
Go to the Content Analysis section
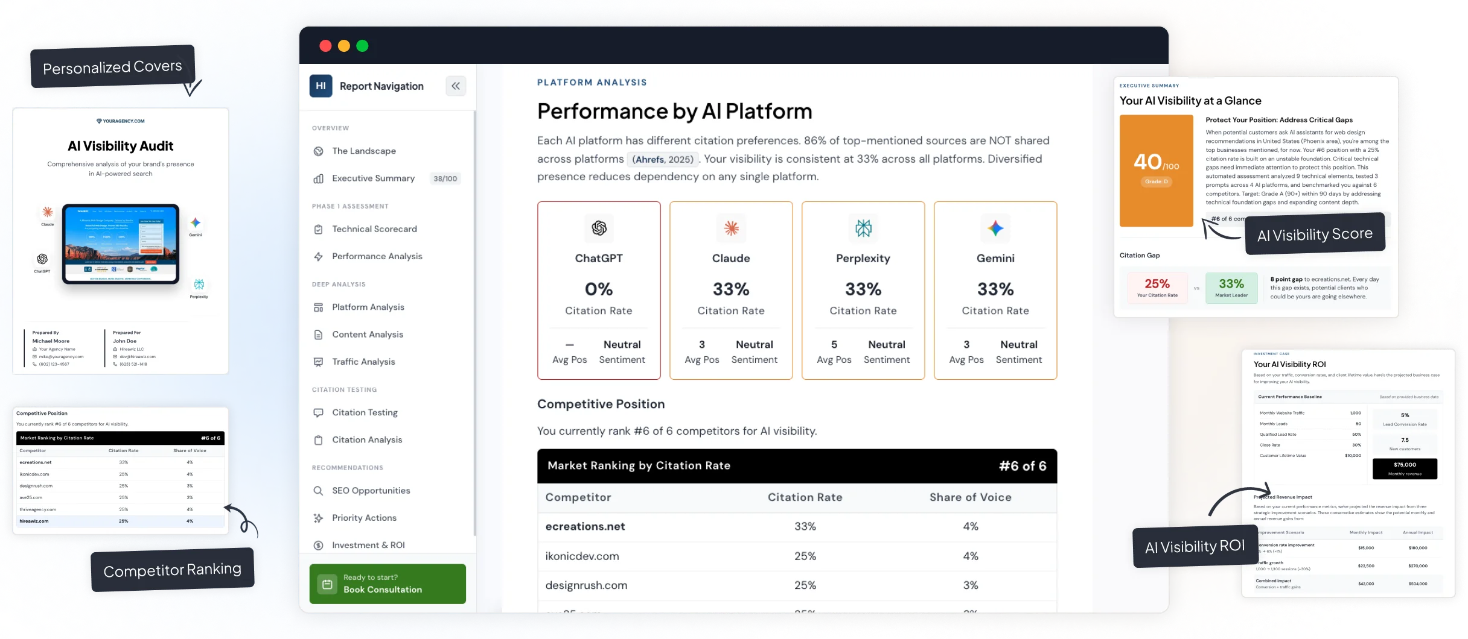(367, 335)
